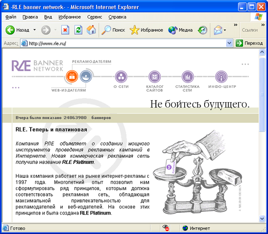Open Избранное favorites star in toolbar
This screenshot has width=268, height=234.
pyautogui.click(x=146, y=30)
